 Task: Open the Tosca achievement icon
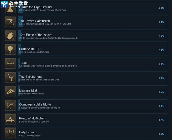(10, 64)
